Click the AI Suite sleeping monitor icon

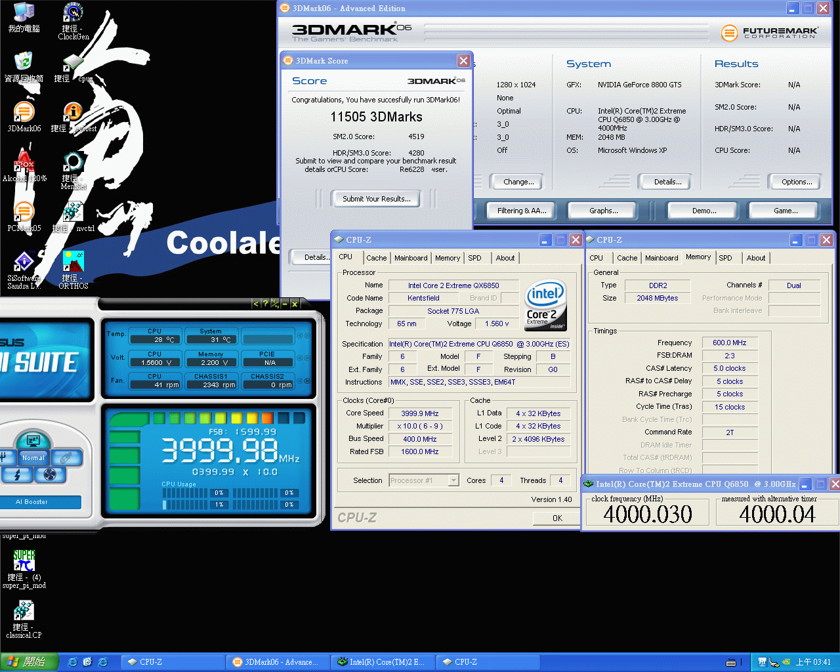(33, 440)
